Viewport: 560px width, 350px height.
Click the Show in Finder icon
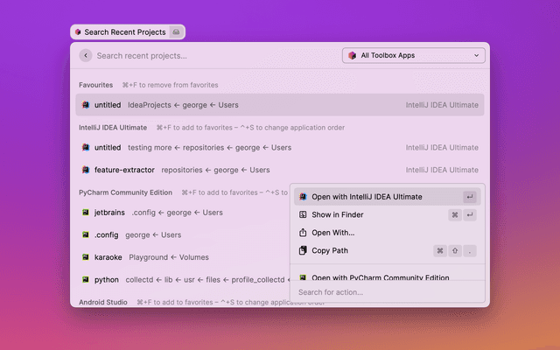pyautogui.click(x=303, y=214)
